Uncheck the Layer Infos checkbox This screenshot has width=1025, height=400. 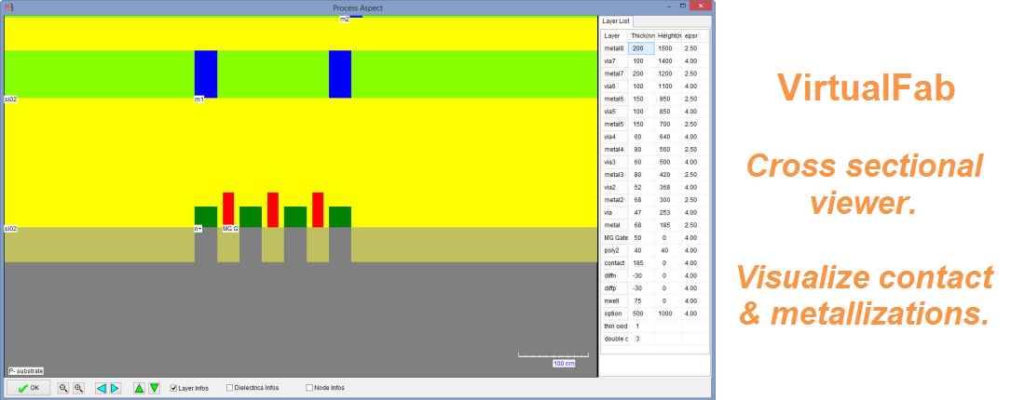point(173,388)
